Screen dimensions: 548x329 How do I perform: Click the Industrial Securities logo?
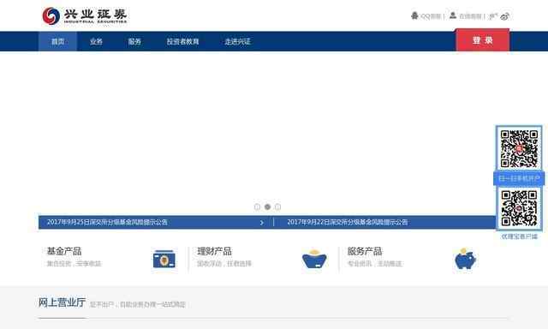(x=85, y=16)
